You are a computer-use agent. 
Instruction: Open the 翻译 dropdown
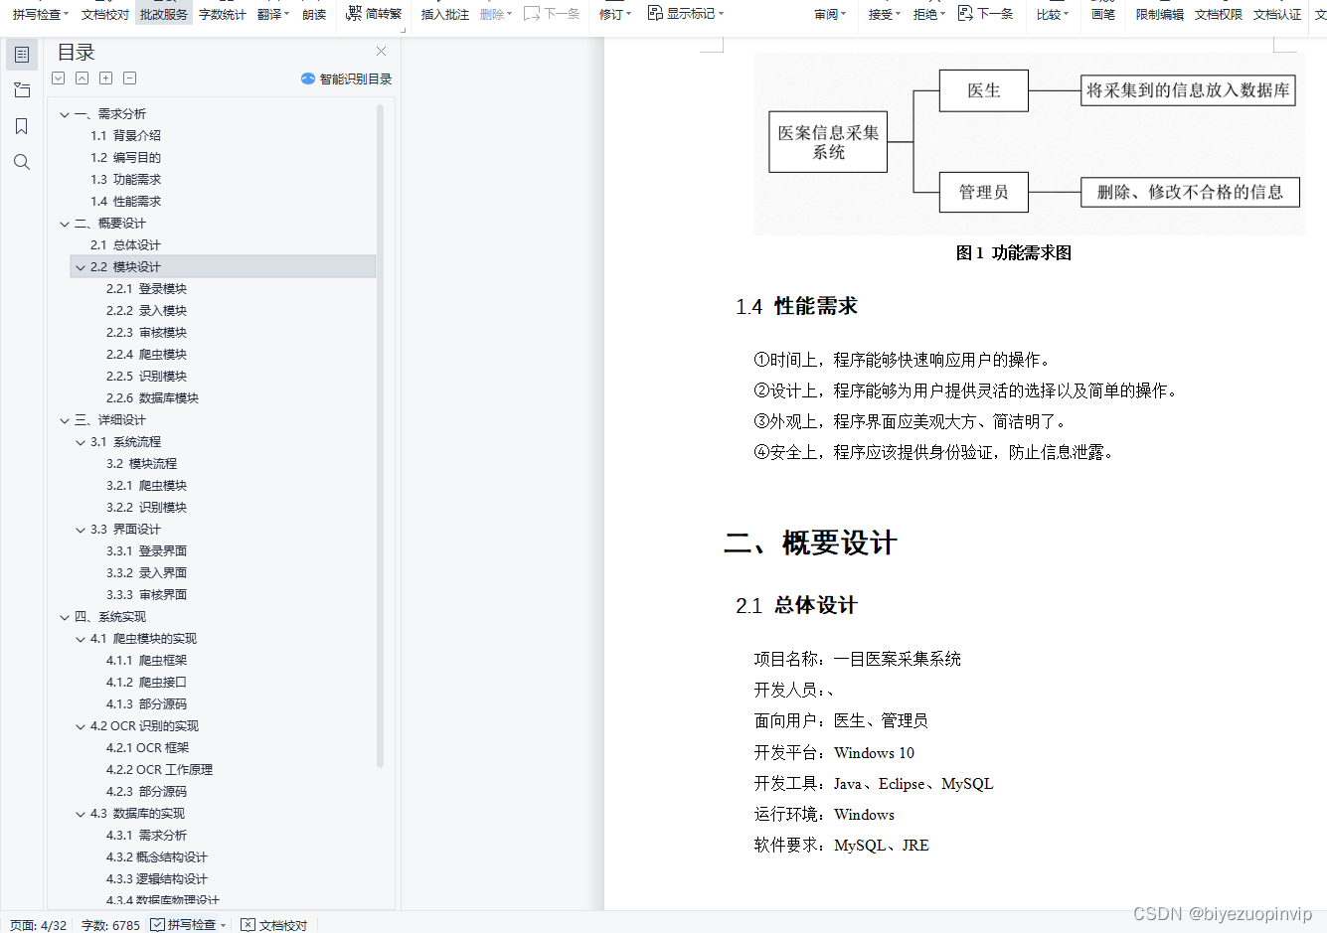pyautogui.click(x=273, y=14)
